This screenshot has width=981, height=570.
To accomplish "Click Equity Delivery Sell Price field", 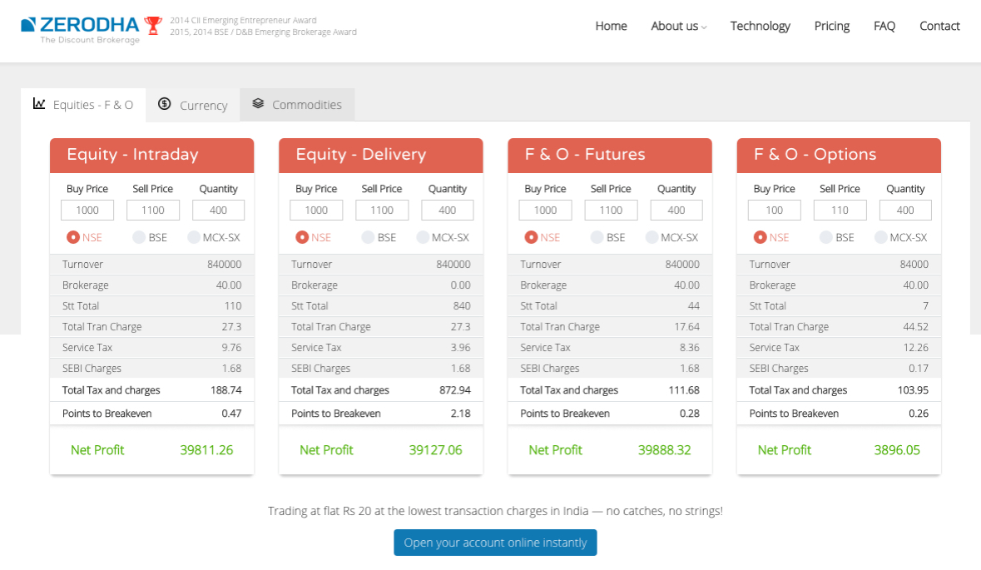I will [382, 211].
